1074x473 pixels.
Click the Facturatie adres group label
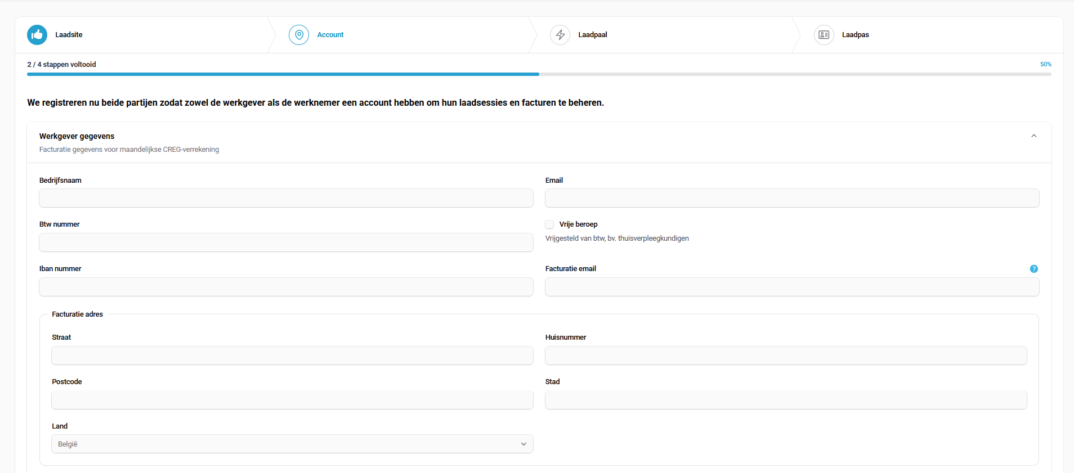(77, 314)
